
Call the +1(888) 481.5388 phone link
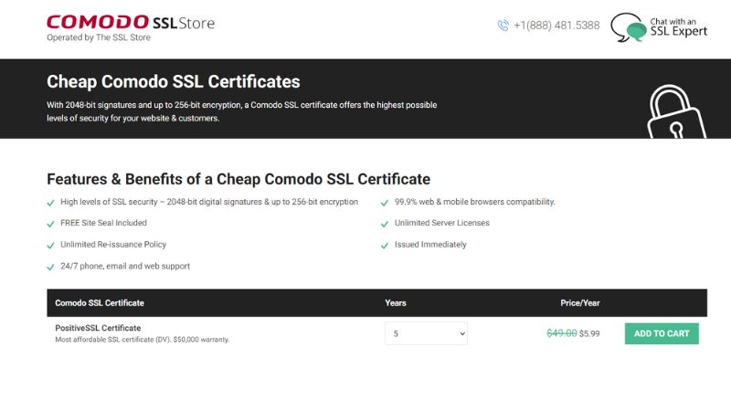[556, 26]
